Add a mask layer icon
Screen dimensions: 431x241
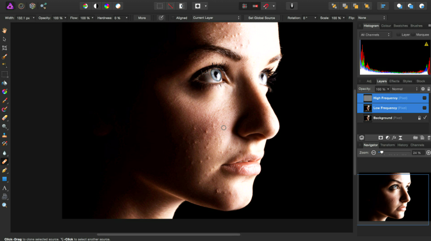(x=380, y=138)
